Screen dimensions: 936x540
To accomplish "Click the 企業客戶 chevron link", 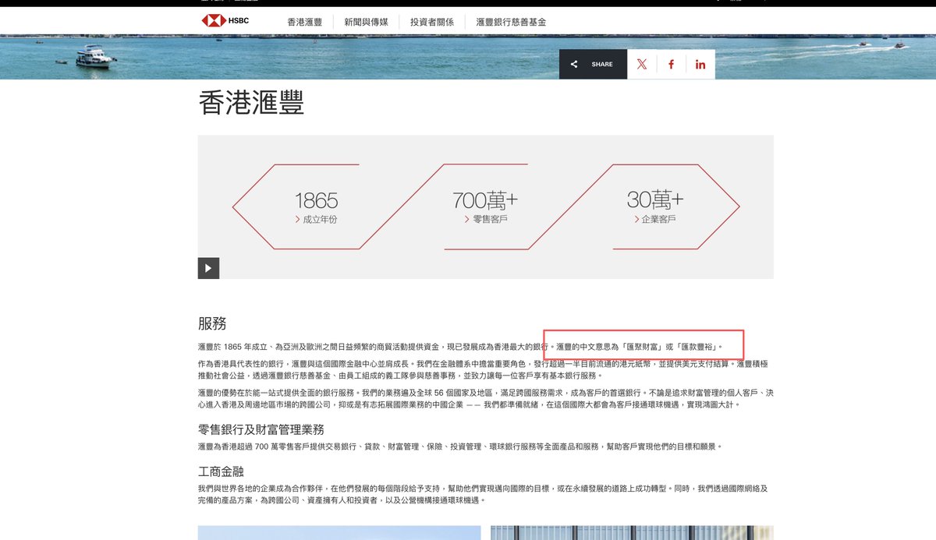I will (x=654, y=220).
